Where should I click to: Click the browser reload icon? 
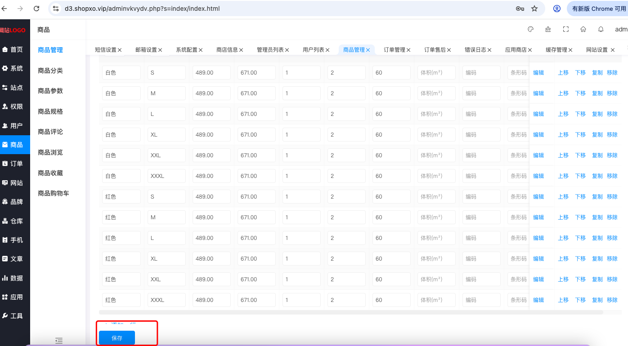tap(36, 9)
